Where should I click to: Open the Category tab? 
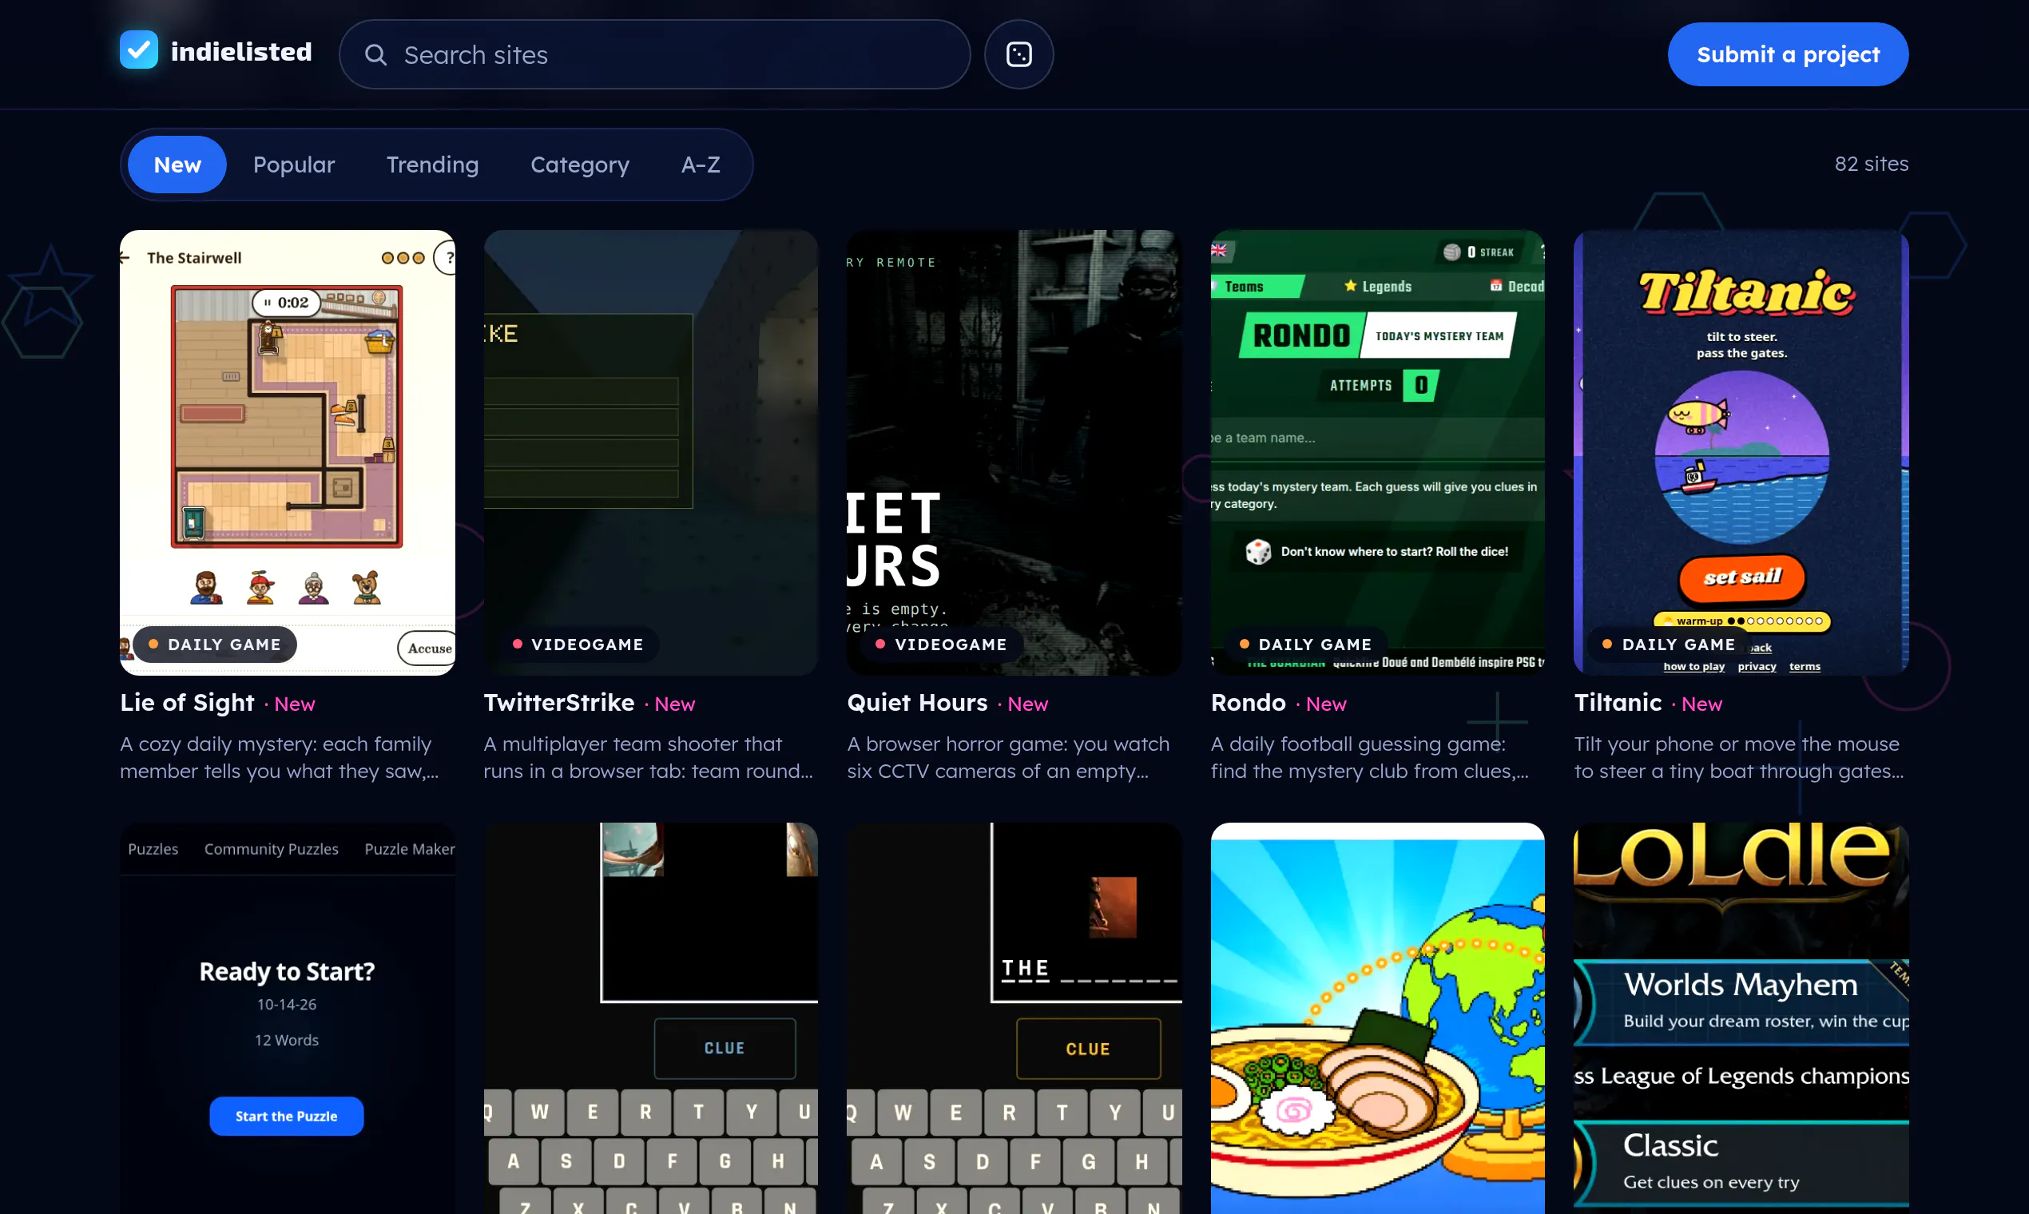[580, 165]
